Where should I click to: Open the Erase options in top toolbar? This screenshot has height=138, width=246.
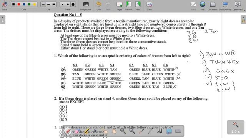(x=149, y=6)
